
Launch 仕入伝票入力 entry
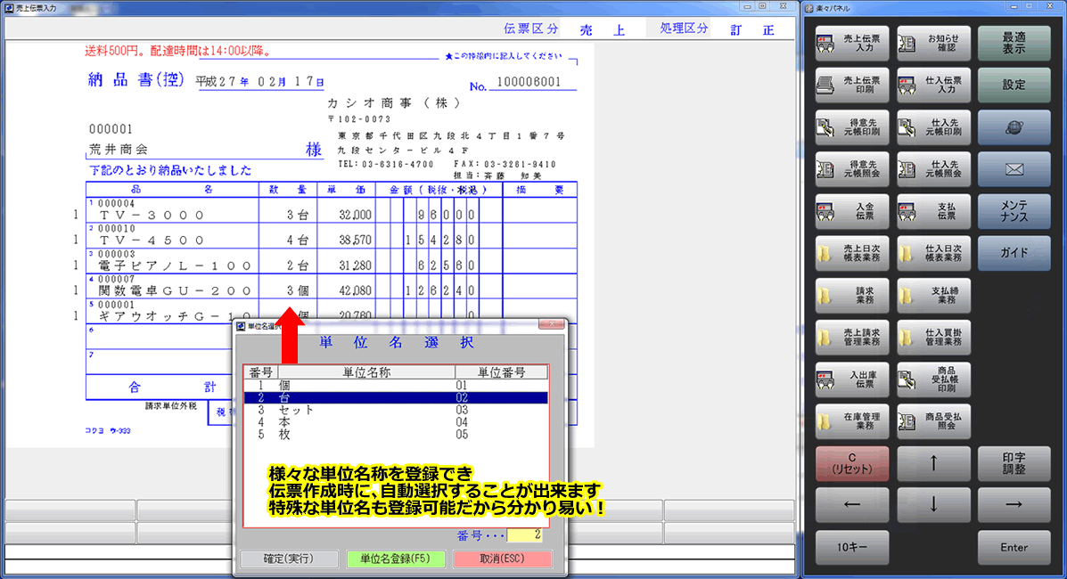(x=933, y=85)
